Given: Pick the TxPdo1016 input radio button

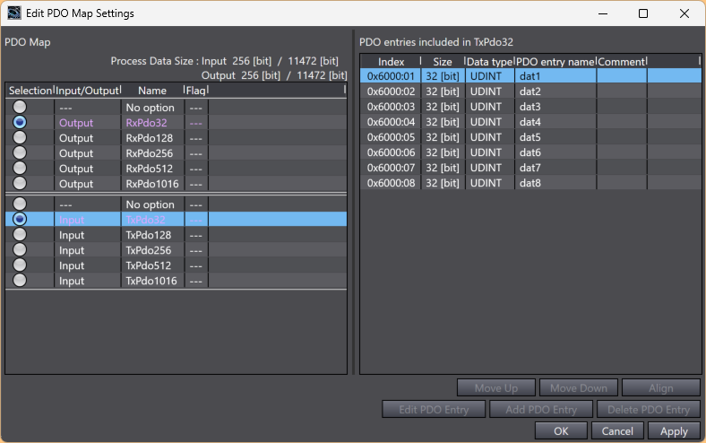Looking at the screenshot, I should 20,281.
